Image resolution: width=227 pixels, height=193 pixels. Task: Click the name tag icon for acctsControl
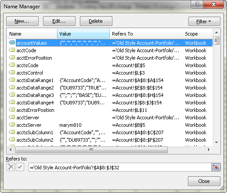click(x=12, y=72)
